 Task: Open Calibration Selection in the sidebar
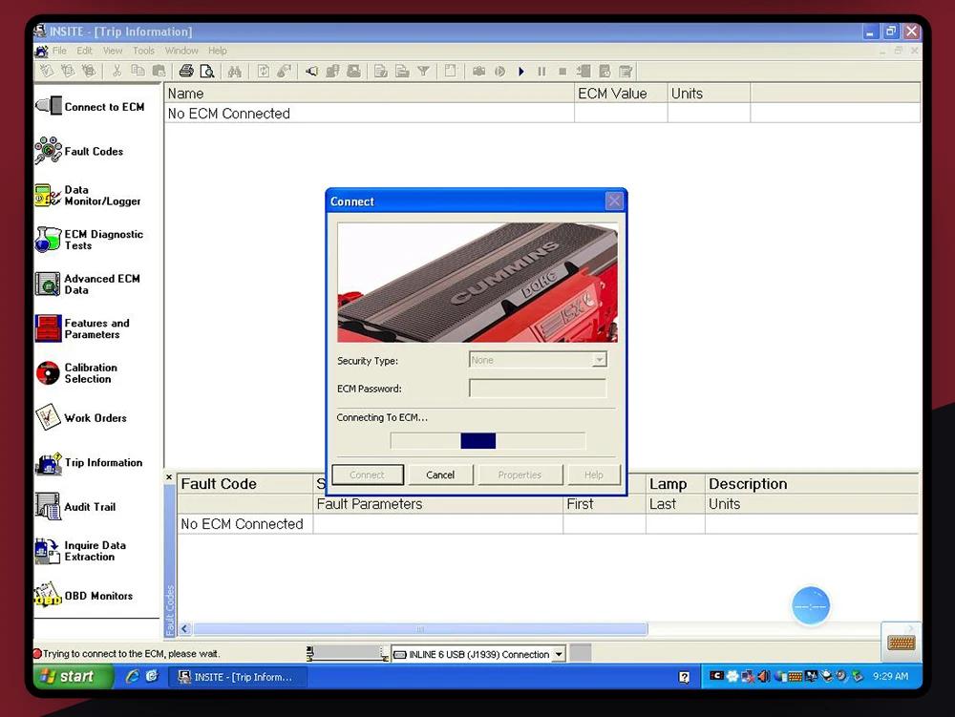[x=48, y=373]
